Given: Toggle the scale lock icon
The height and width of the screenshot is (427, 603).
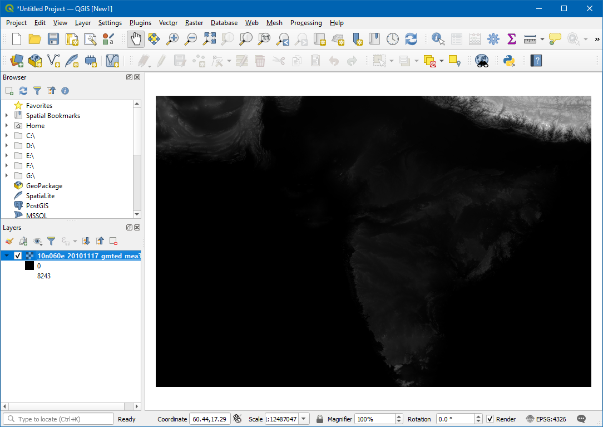Looking at the screenshot, I should tap(320, 419).
